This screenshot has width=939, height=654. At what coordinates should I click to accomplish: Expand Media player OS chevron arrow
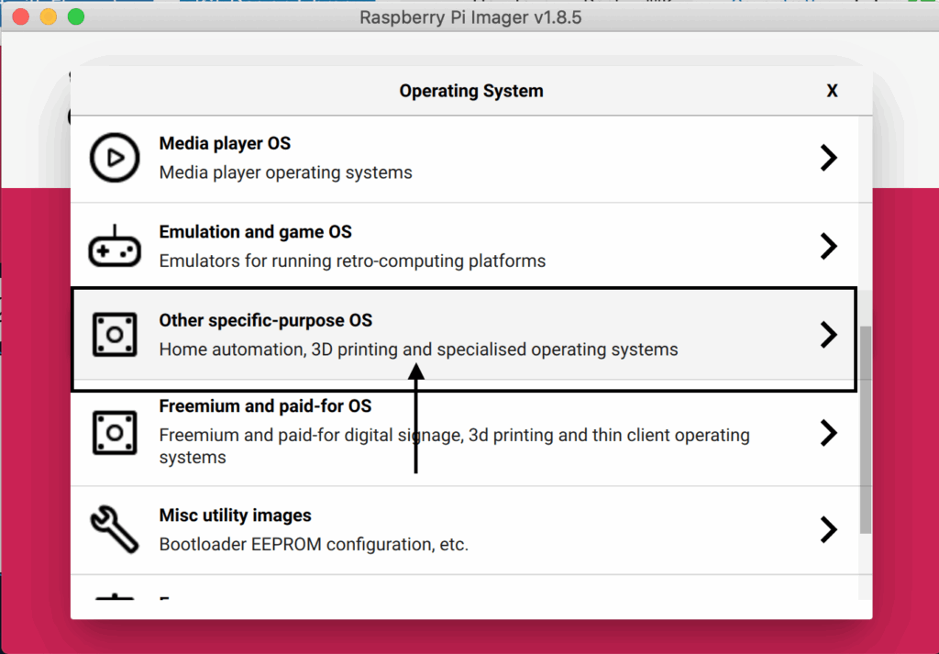coord(828,158)
